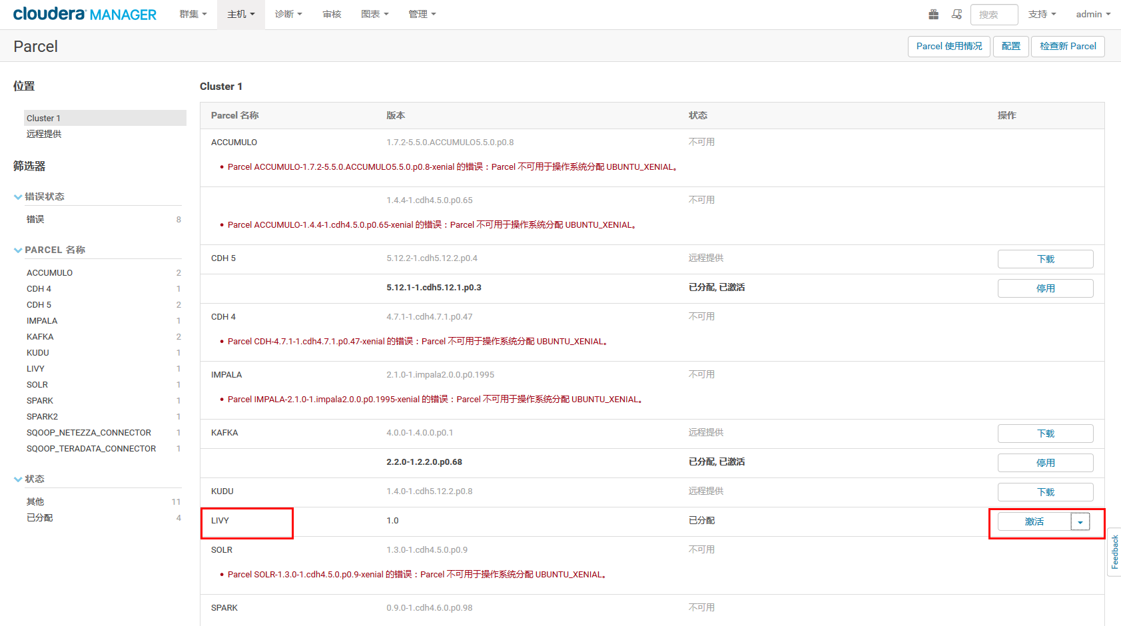Click the ACCUMULO parcel name in table
Image resolution: width=1121 pixels, height=626 pixels.
234,143
